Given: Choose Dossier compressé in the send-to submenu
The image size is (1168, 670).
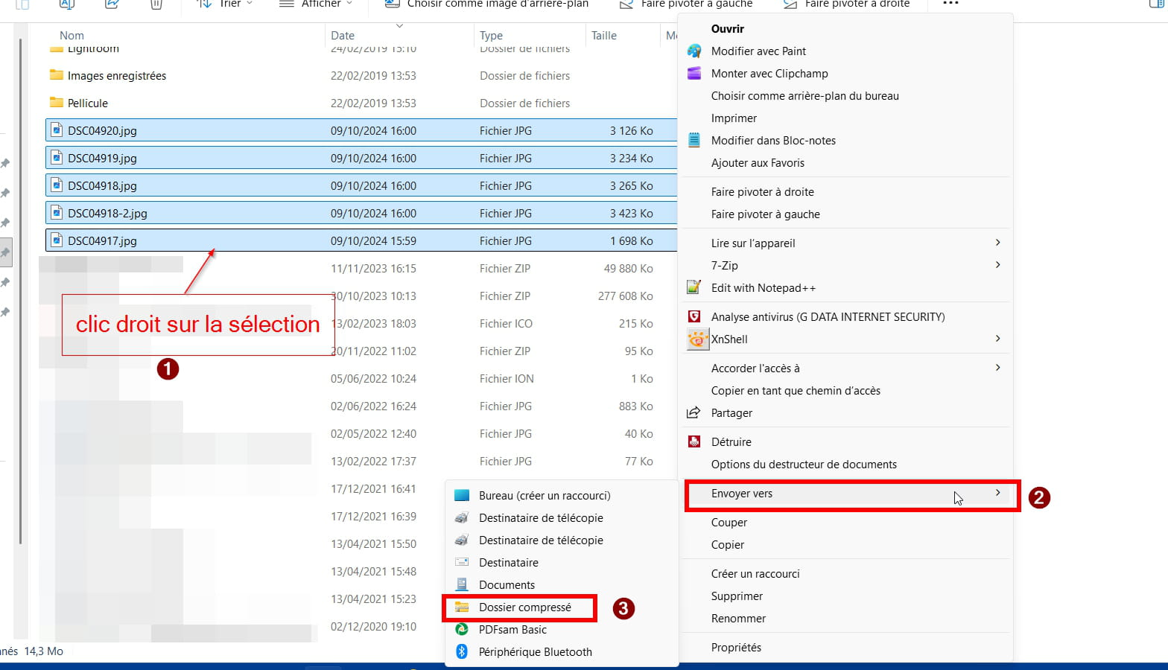Looking at the screenshot, I should click(x=524, y=607).
